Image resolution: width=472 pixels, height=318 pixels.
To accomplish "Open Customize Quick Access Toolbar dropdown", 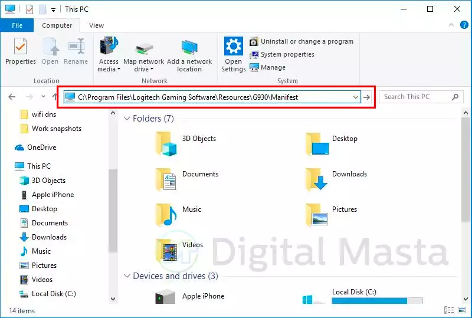I will [x=53, y=10].
